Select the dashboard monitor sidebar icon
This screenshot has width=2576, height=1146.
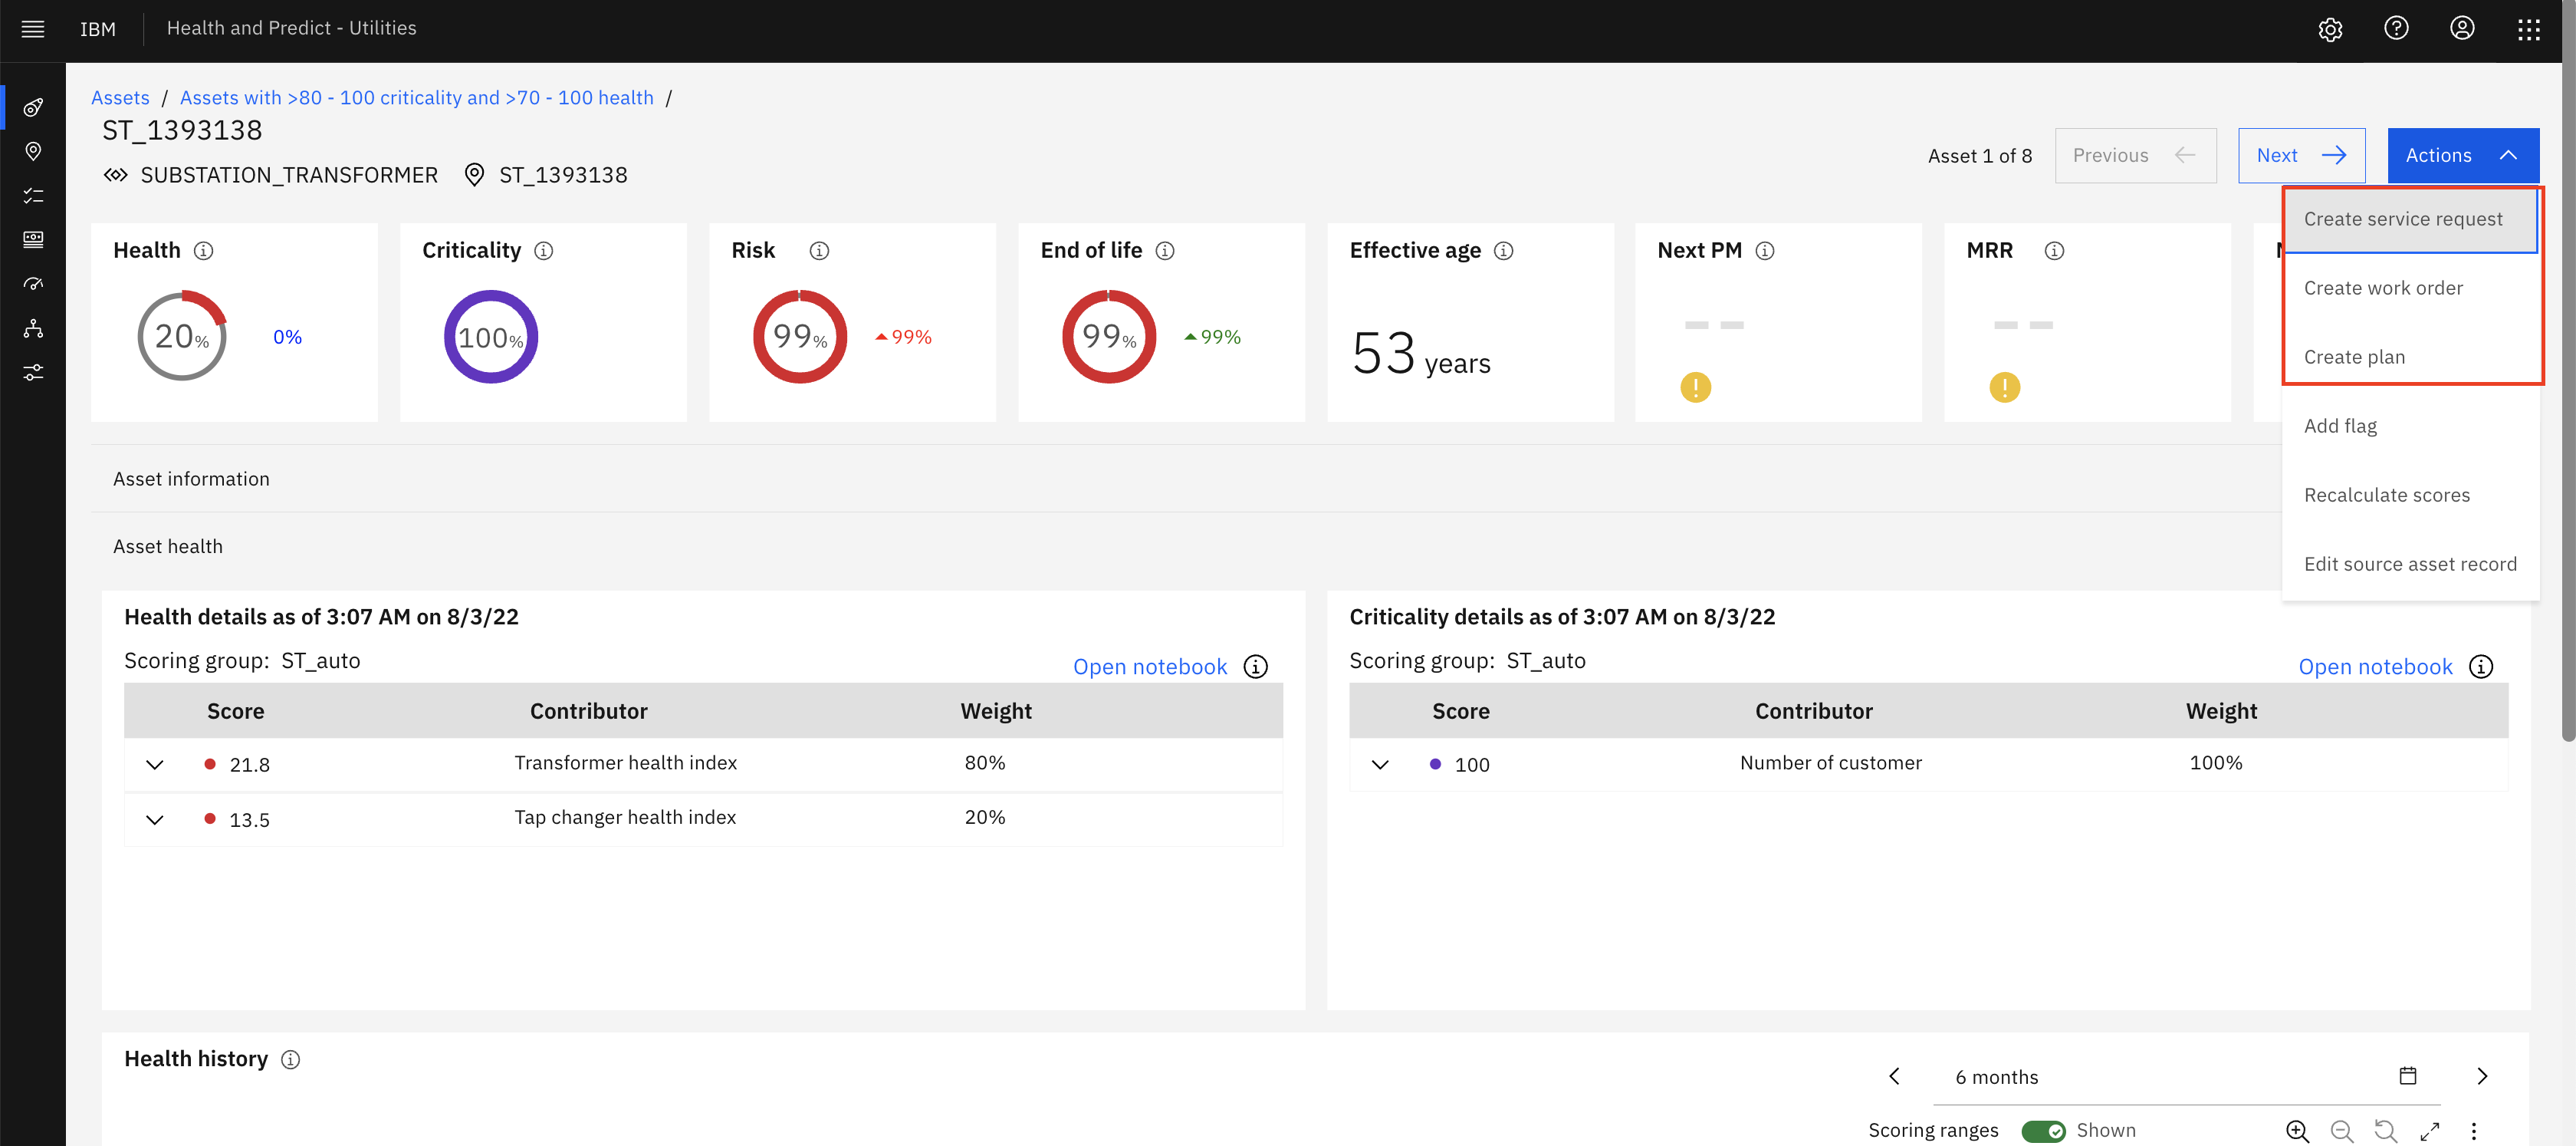coord(33,239)
